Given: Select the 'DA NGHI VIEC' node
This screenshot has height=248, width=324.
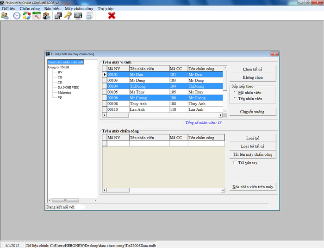Looking at the screenshot, I should pos(68,87).
